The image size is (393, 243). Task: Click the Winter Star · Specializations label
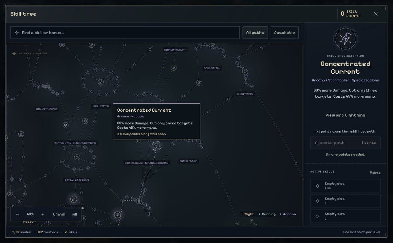(75, 143)
